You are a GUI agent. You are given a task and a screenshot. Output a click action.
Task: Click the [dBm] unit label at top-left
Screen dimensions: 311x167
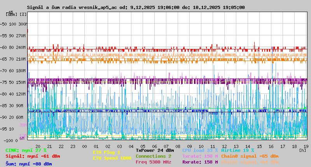coord(12,14)
